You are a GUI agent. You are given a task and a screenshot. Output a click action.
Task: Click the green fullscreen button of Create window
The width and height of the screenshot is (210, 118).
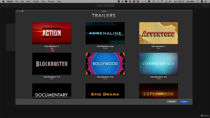point(23,11)
